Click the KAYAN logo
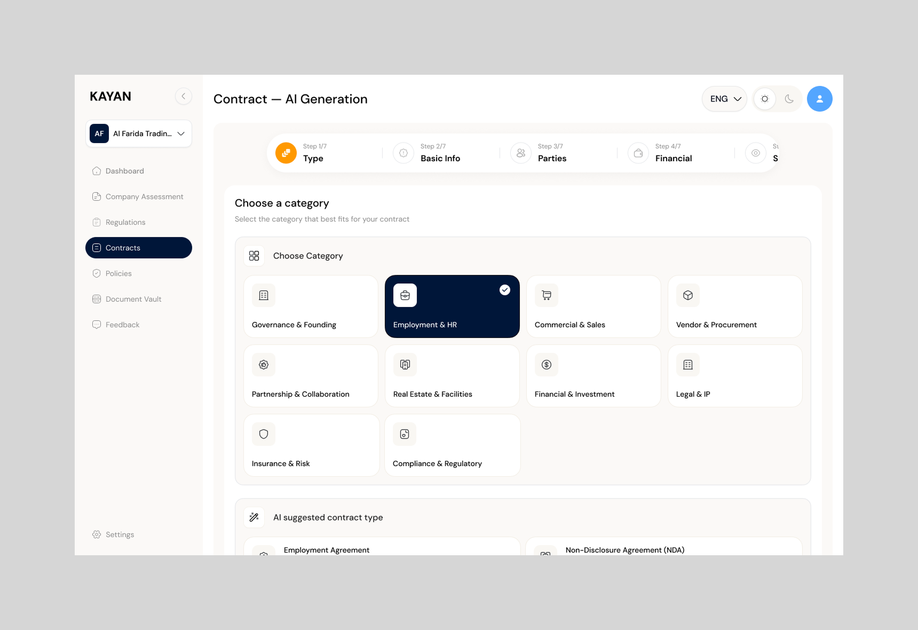This screenshot has width=918, height=630. tap(110, 96)
